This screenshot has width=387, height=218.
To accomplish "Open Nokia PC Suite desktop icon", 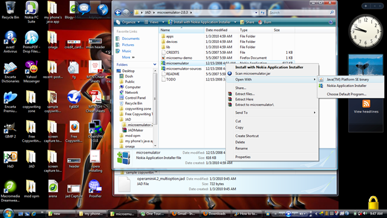I will (31, 12).
